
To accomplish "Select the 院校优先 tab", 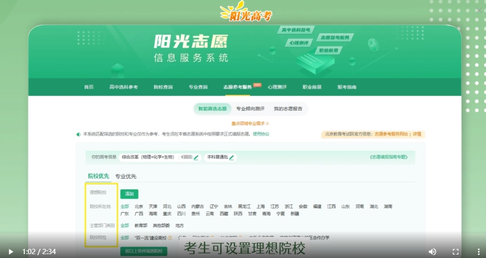I will tap(99, 176).
